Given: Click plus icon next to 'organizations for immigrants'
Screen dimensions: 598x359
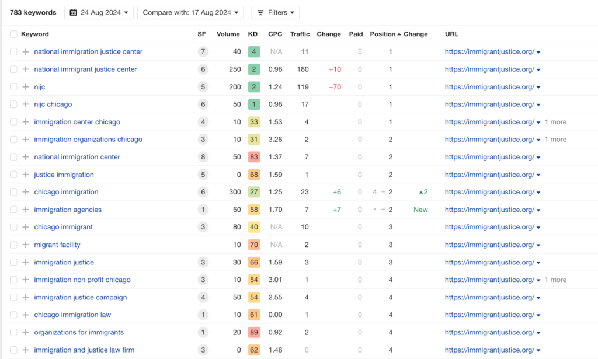Looking at the screenshot, I should tap(26, 333).
